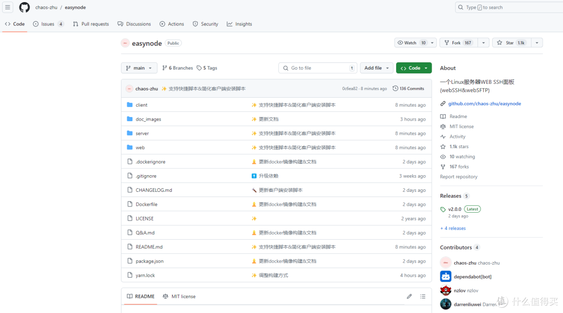Open the Pull requests tab
The height and width of the screenshot is (313, 563).
(x=91, y=24)
